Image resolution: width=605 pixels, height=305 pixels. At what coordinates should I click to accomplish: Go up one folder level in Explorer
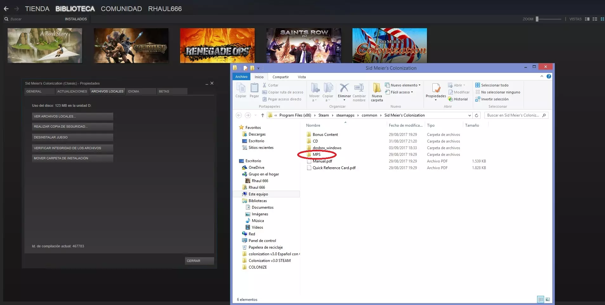[262, 115]
